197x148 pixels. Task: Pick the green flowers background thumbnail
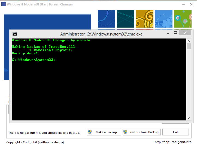coord(183,19)
